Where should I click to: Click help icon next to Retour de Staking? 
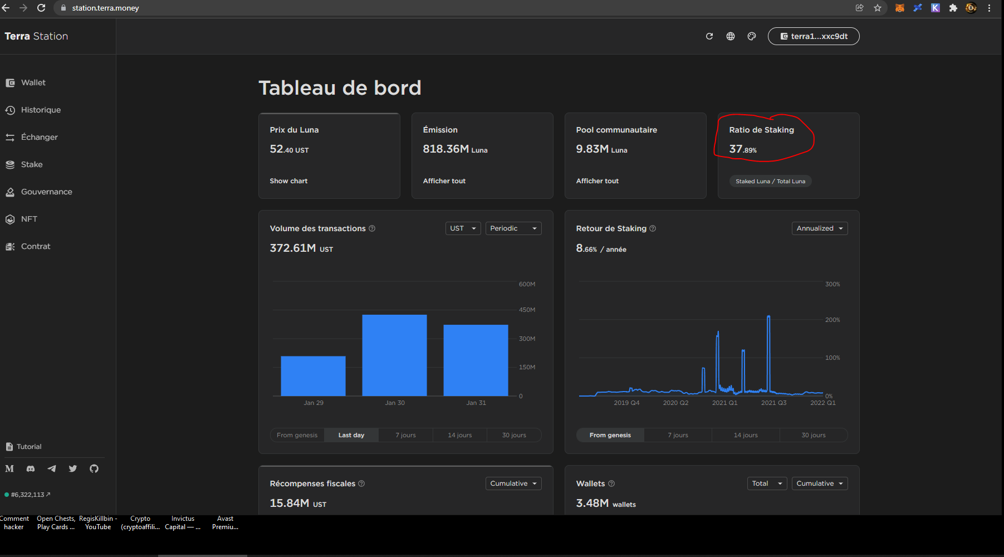[653, 228]
